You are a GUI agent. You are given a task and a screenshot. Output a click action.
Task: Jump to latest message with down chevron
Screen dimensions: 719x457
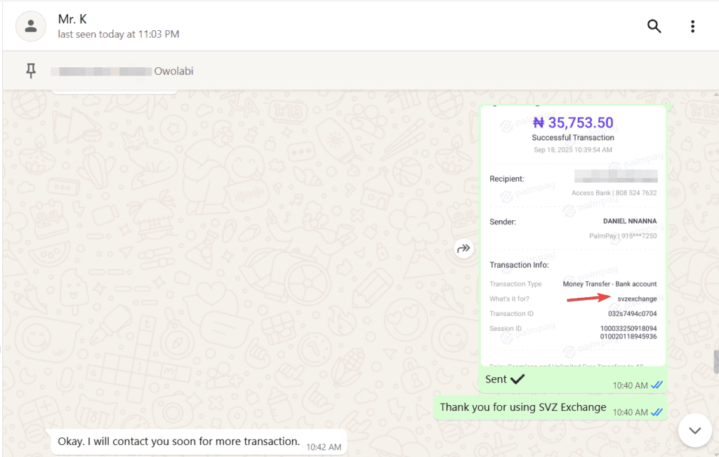(x=694, y=430)
